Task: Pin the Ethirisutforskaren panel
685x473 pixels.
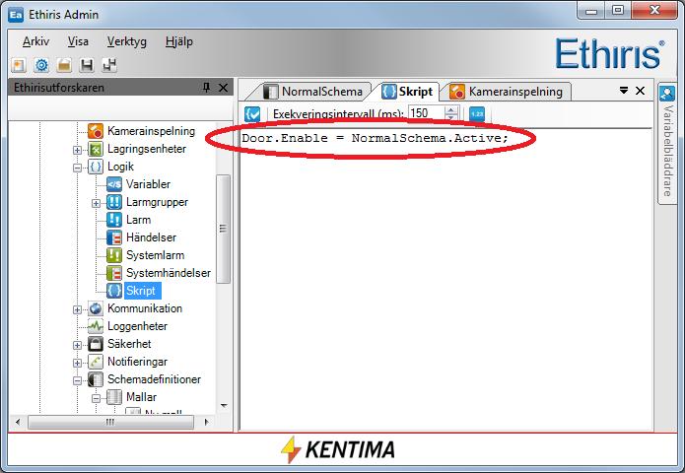Action: point(207,88)
